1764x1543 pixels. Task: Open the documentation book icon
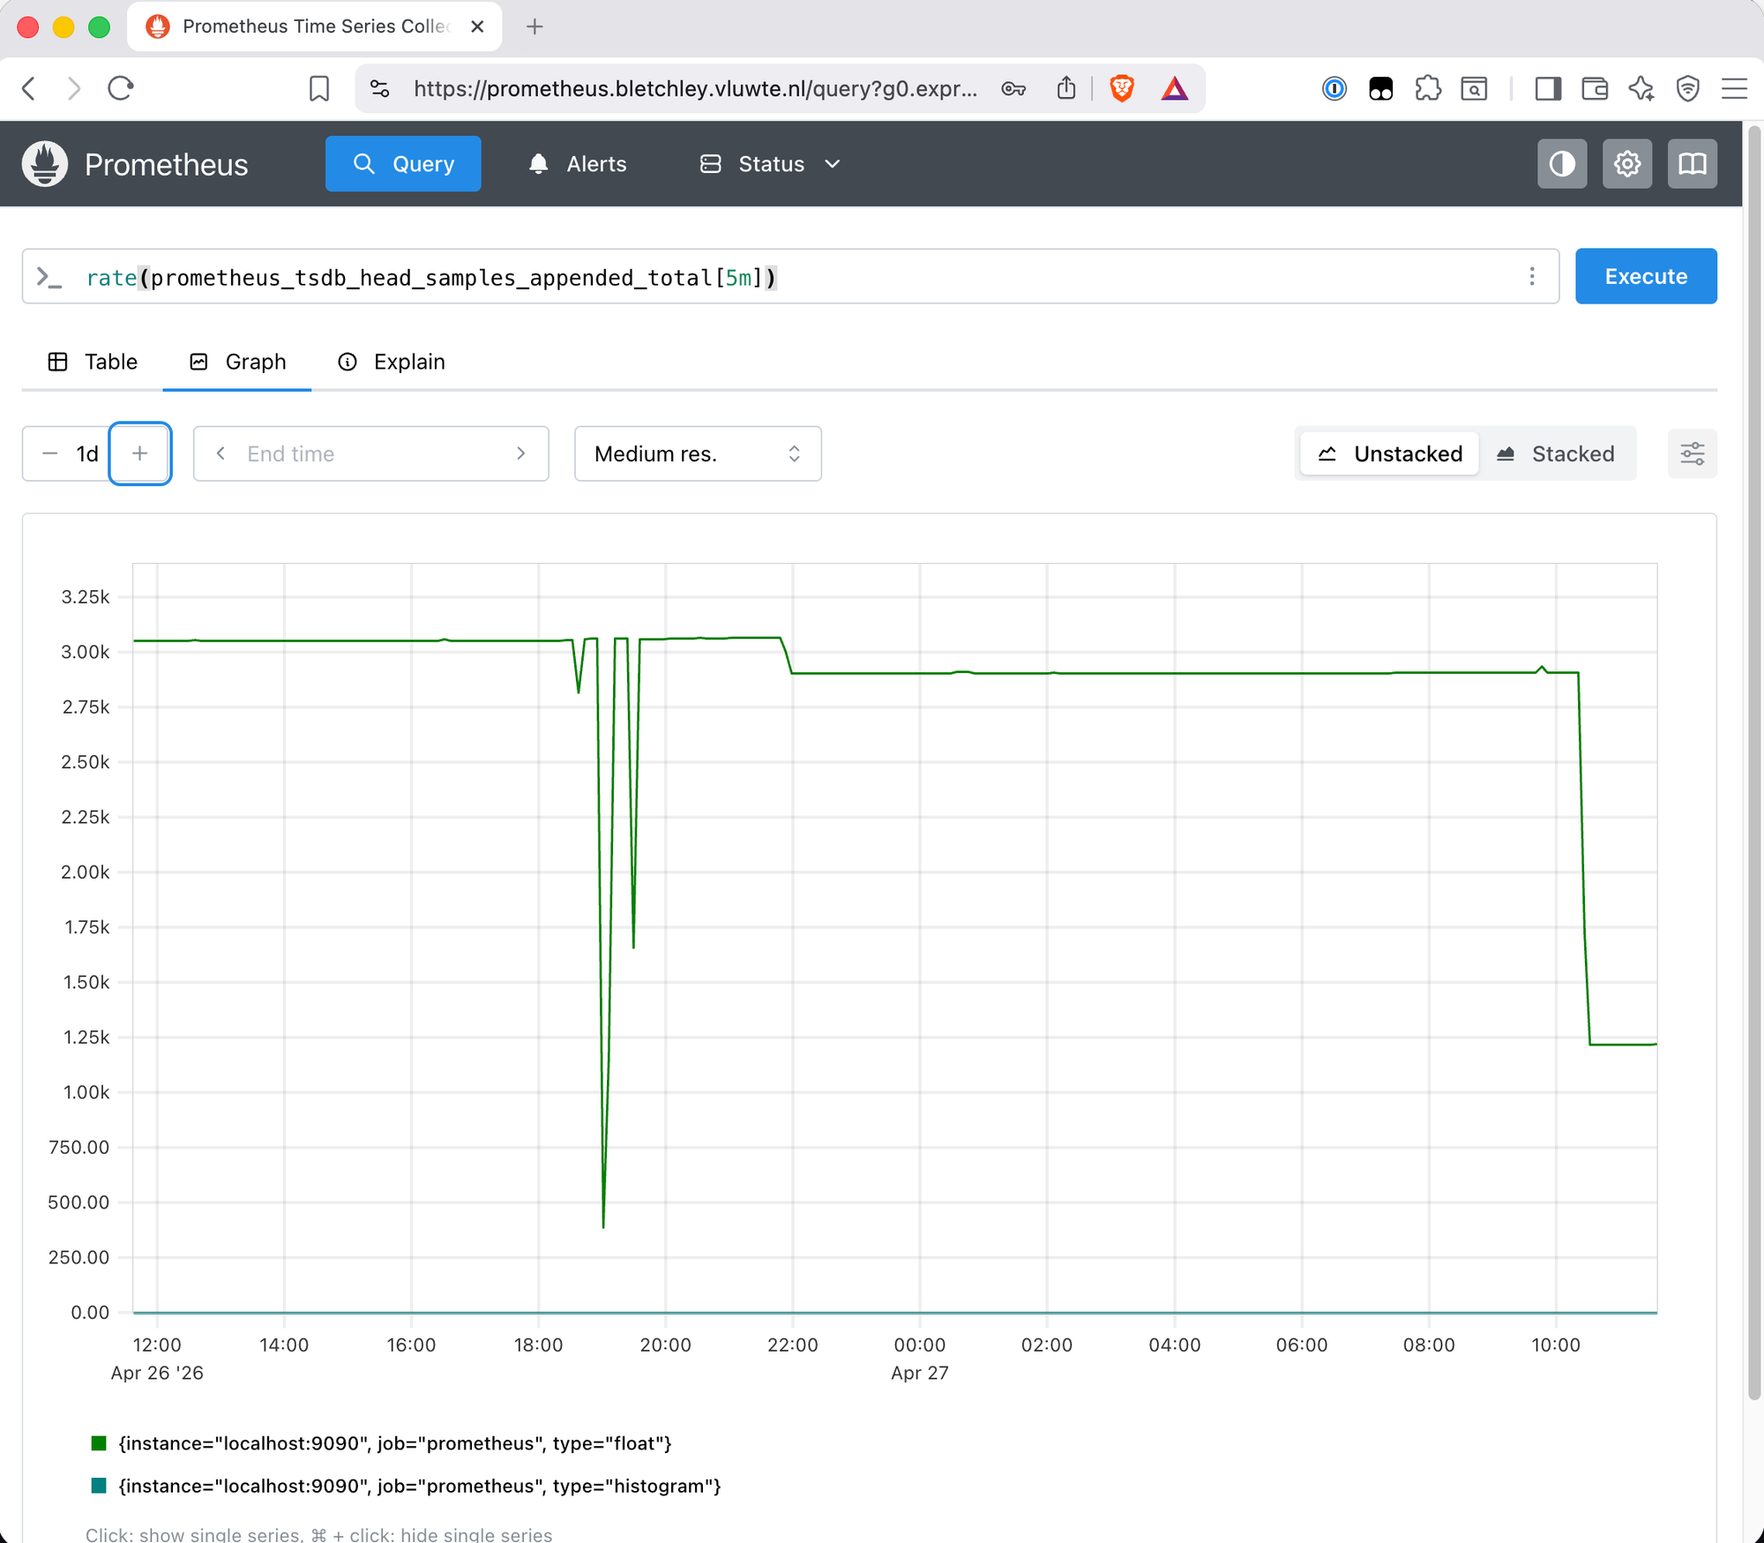(1693, 164)
